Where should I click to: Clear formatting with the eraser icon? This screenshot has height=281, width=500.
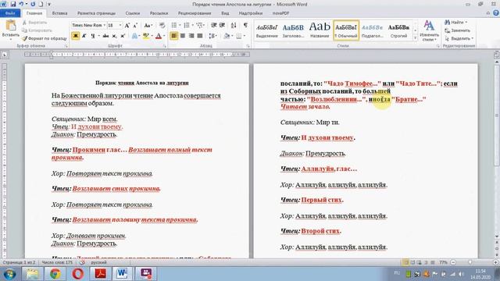[x=162, y=25]
